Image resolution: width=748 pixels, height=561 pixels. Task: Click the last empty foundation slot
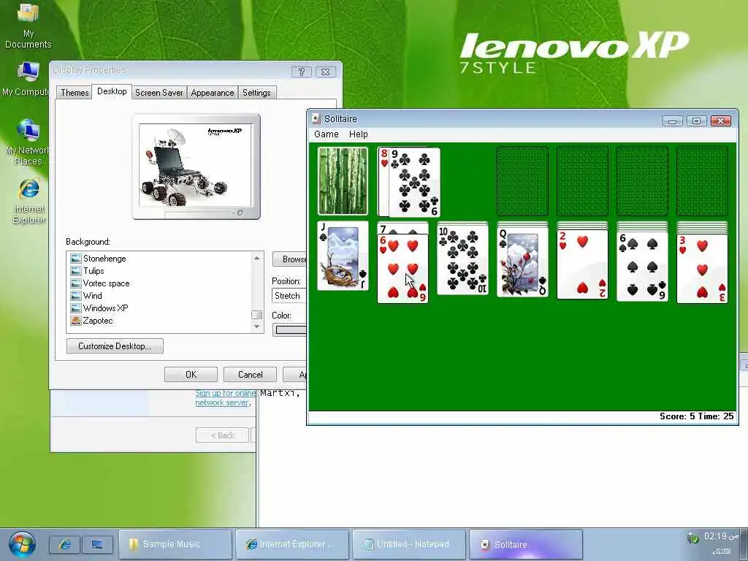(x=702, y=181)
